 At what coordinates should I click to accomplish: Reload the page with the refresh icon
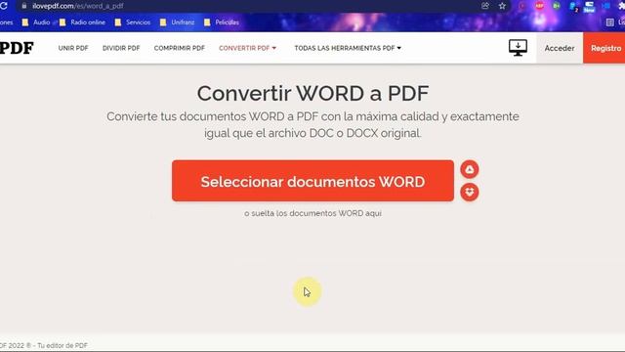click(x=4, y=6)
